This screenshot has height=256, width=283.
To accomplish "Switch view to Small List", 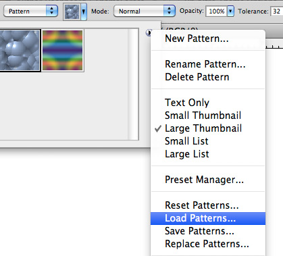I will pos(208,141).
